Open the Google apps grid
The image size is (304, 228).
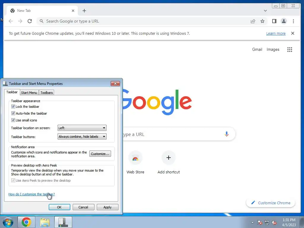(290, 50)
